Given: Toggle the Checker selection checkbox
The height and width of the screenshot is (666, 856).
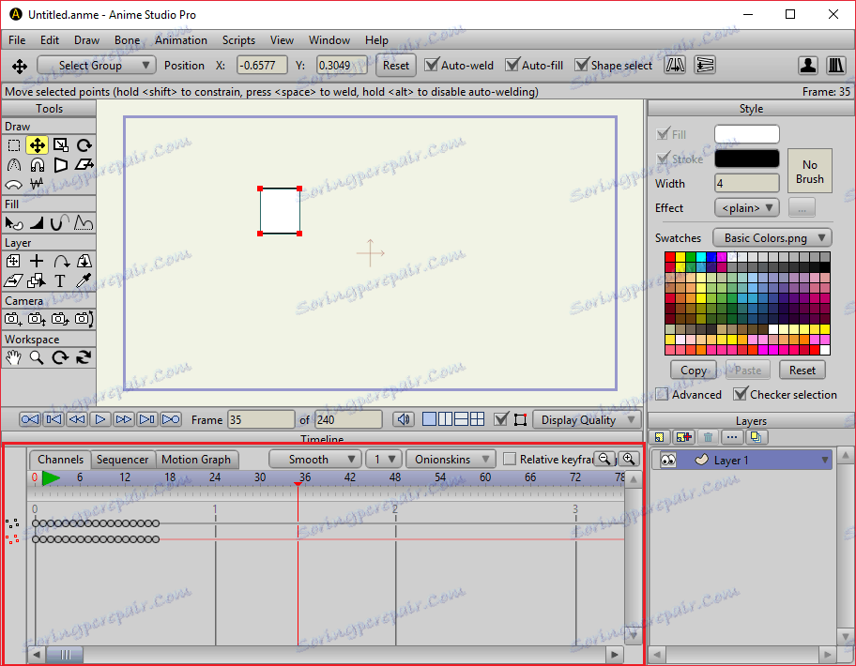Looking at the screenshot, I should click(741, 394).
